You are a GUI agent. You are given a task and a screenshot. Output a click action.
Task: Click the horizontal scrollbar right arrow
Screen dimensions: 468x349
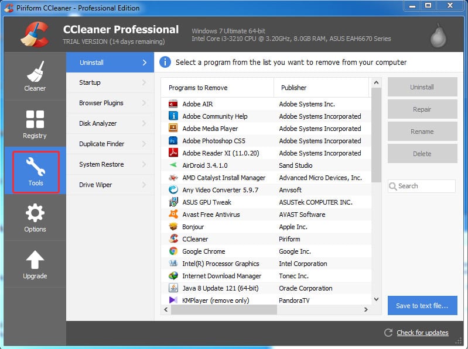[366, 310]
